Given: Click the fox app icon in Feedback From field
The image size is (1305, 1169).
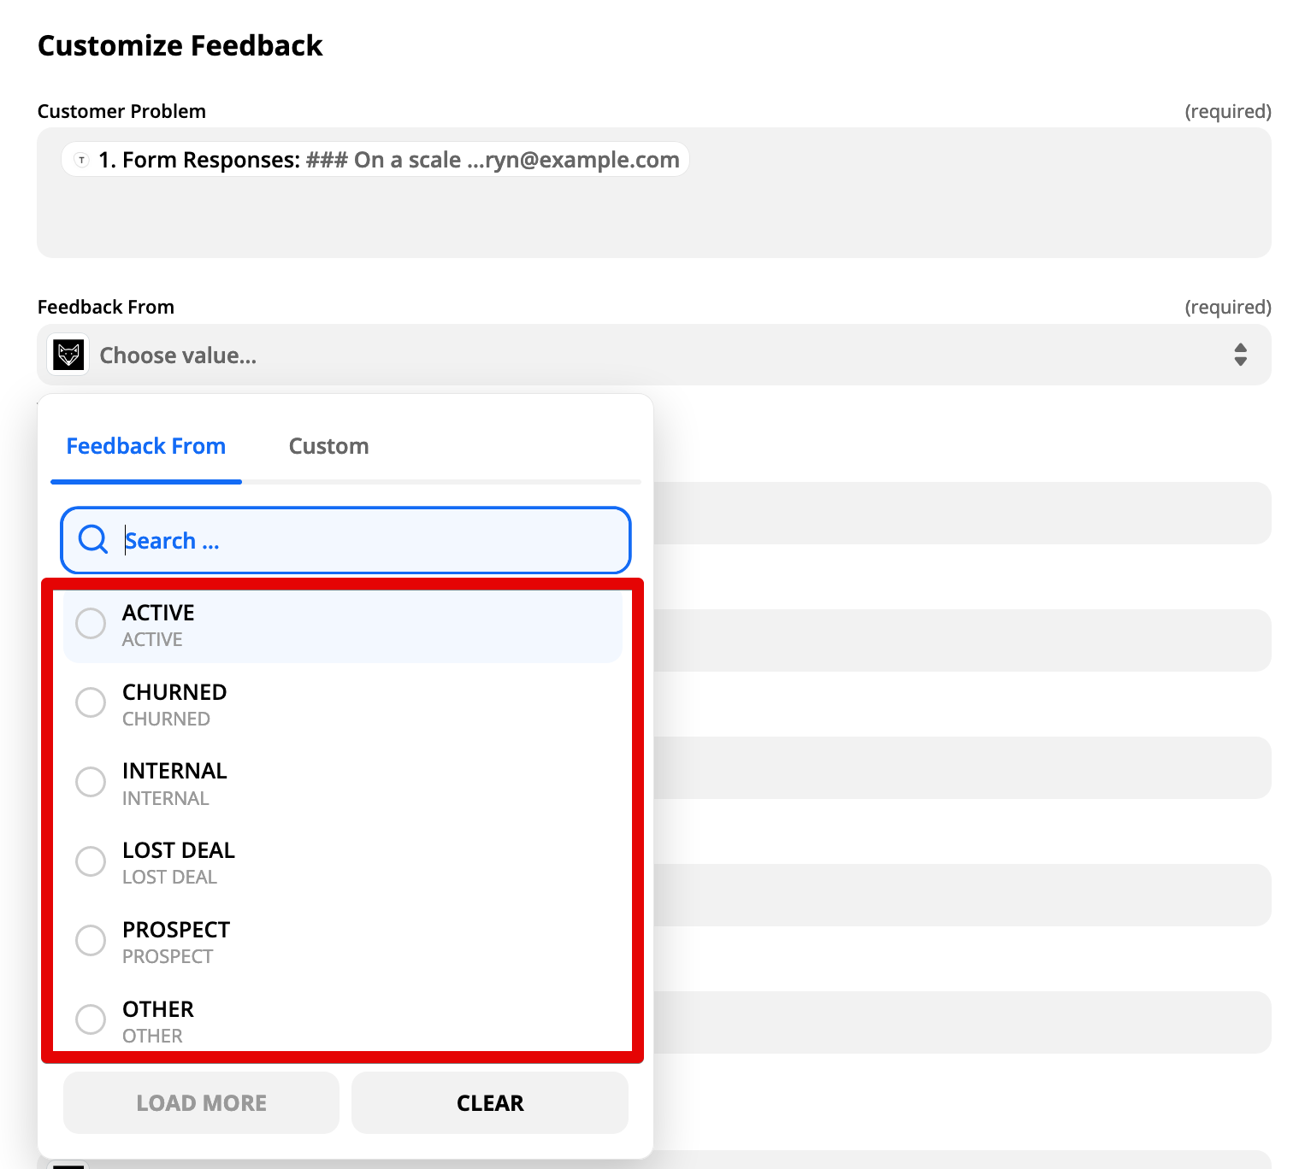Looking at the screenshot, I should pos(68,355).
